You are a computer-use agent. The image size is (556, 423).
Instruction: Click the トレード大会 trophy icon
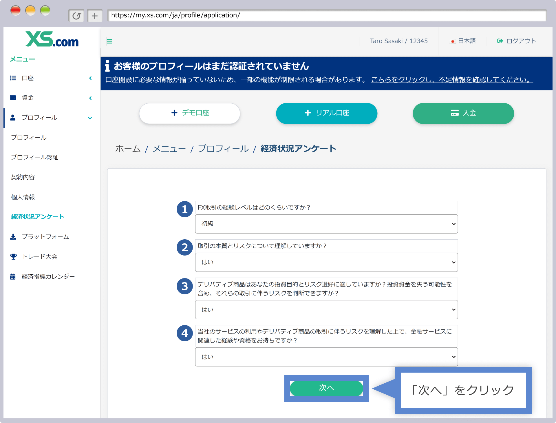tap(13, 257)
